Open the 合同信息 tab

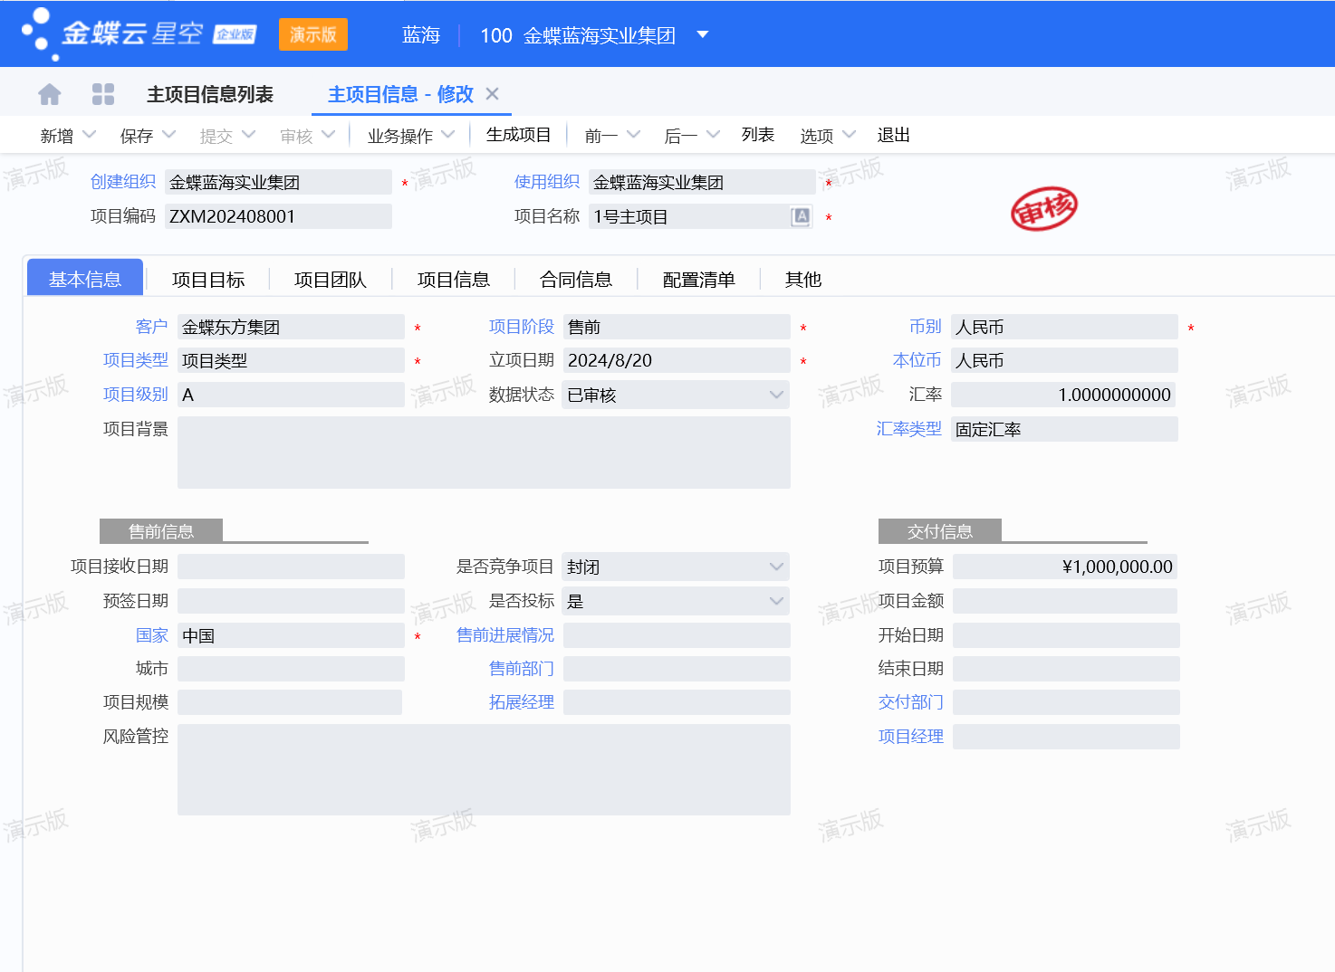(x=576, y=280)
